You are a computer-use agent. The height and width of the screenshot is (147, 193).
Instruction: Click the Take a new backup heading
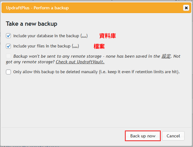[x=31, y=24]
